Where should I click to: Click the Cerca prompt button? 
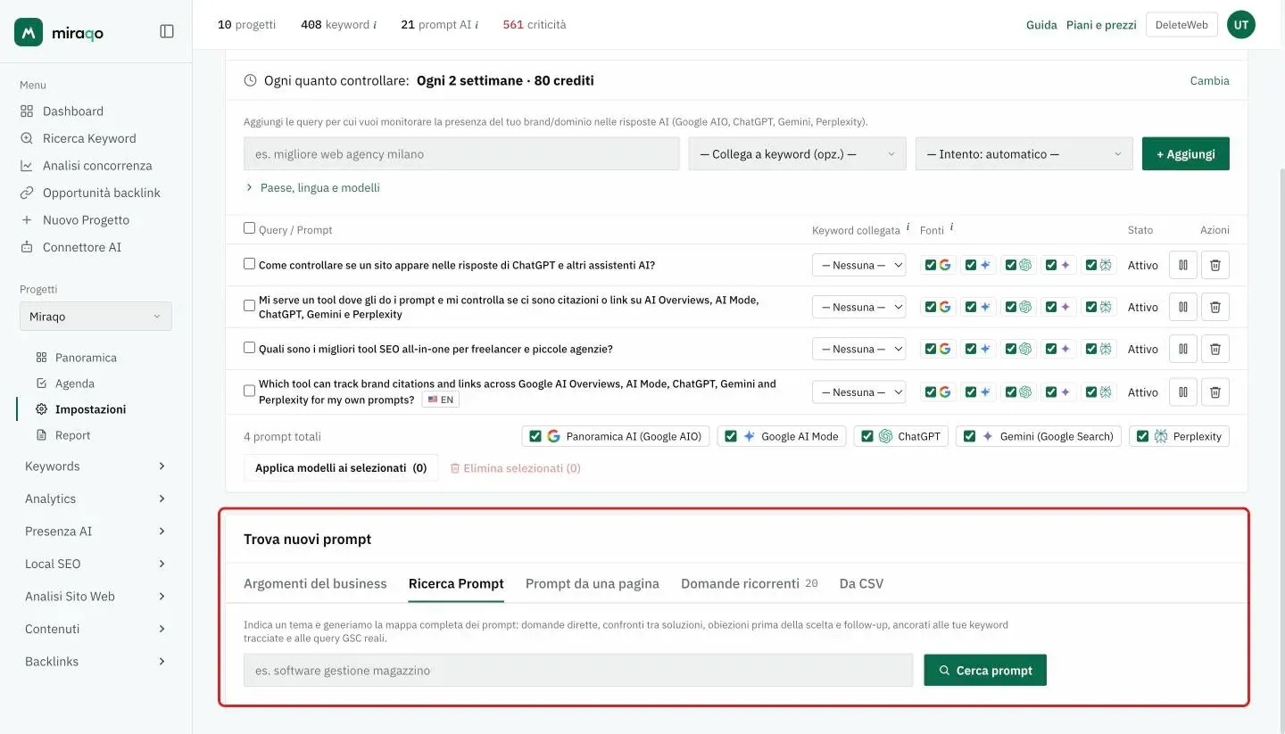click(985, 670)
